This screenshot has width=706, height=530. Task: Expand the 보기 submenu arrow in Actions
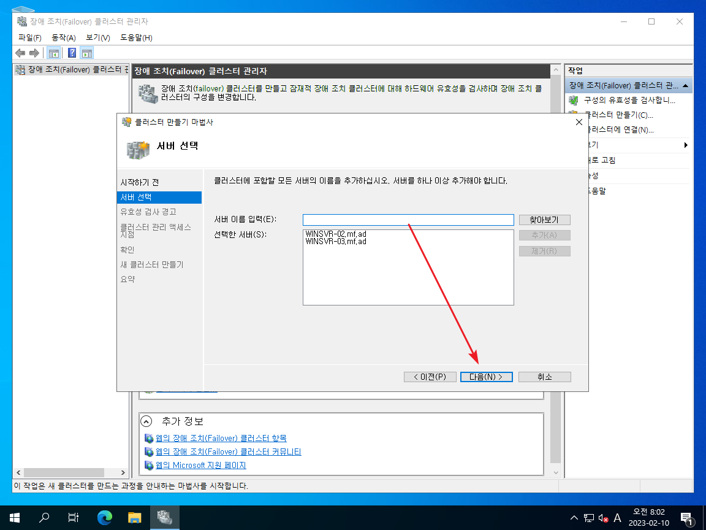686,145
